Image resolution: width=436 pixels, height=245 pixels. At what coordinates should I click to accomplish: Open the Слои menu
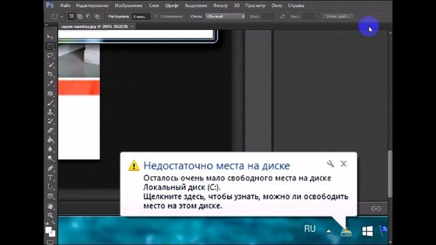coord(154,5)
